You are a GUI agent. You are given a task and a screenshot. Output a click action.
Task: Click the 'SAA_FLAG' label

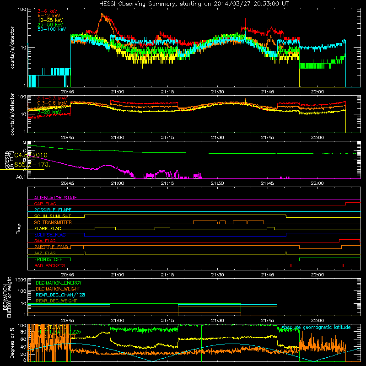(x=45, y=241)
